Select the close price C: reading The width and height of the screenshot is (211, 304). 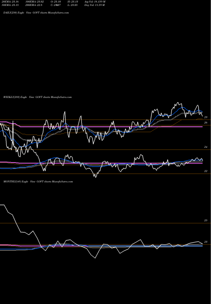56,5
